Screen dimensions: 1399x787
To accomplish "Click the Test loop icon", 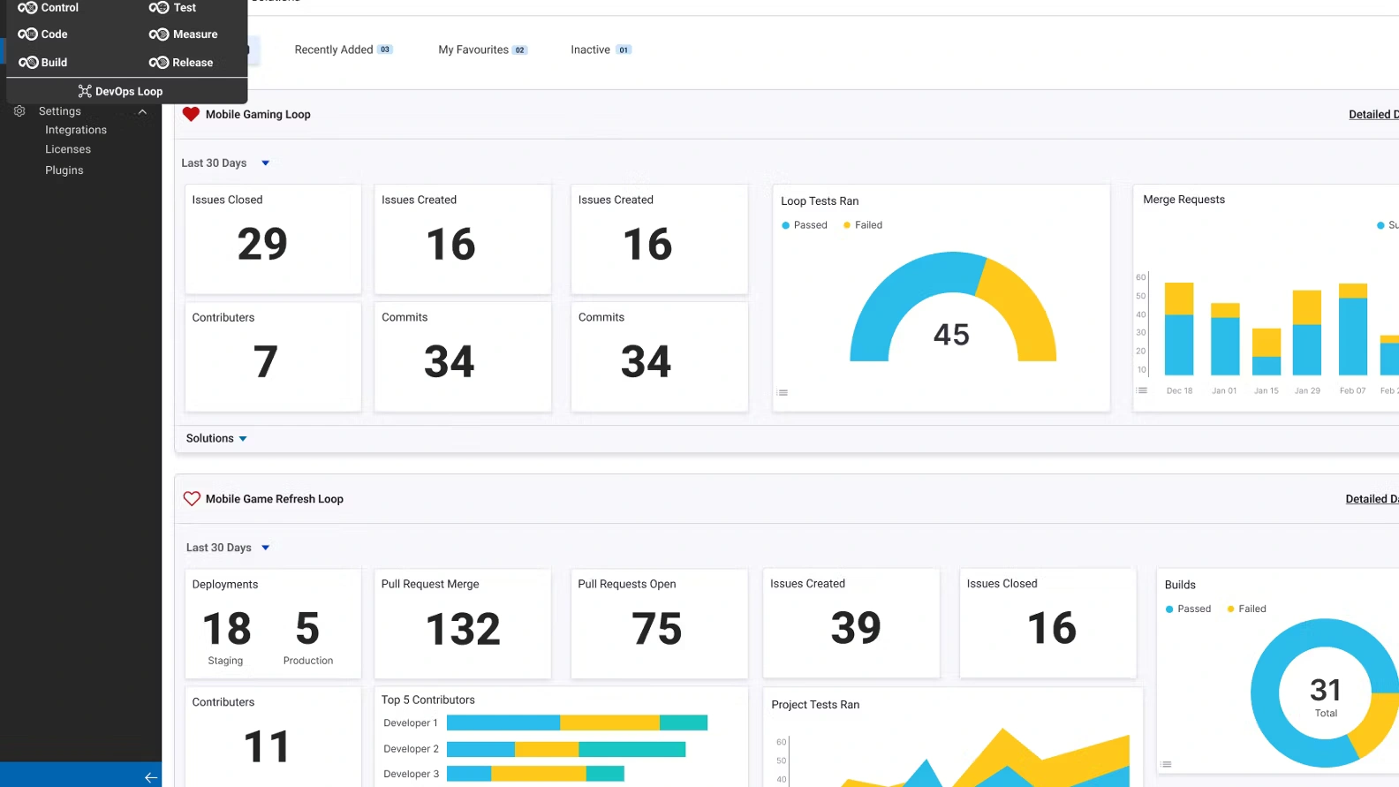I will click(159, 8).
